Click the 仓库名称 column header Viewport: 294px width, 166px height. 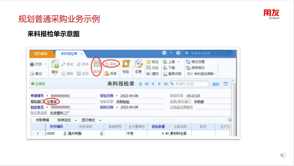point(180,127)
